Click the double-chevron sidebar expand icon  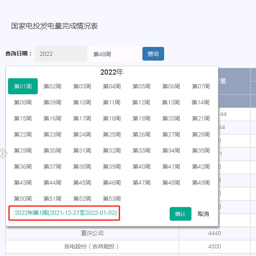[3, 153]
